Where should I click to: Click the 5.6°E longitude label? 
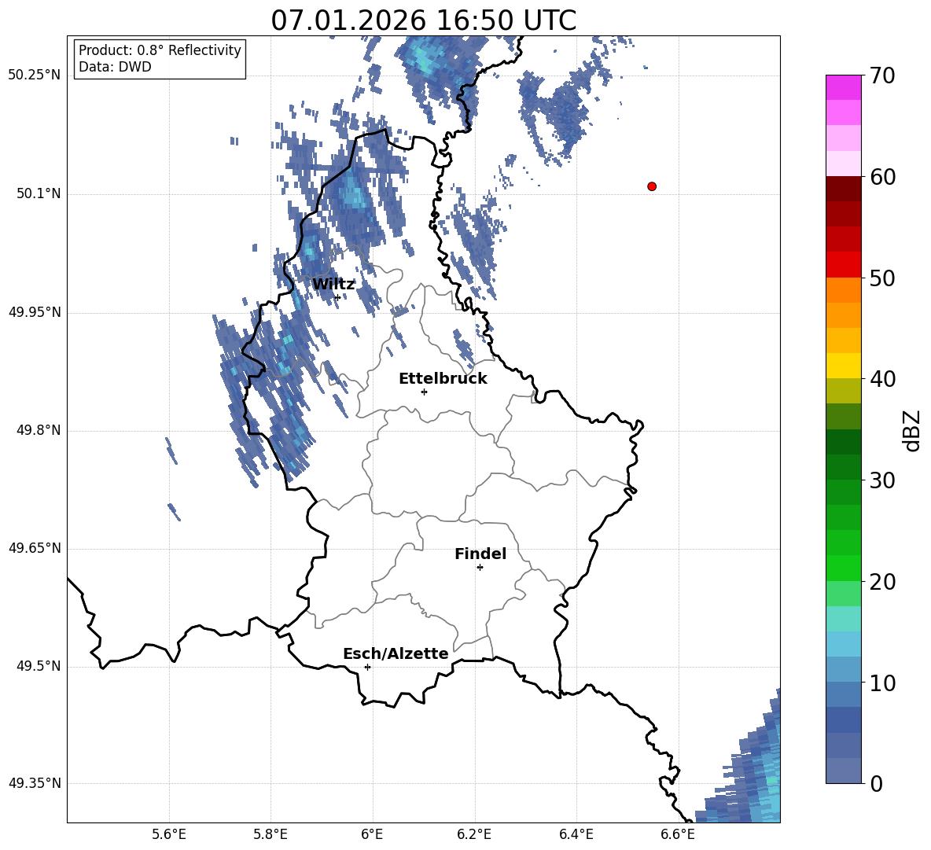pyautogui.click(x=169, y=834)
